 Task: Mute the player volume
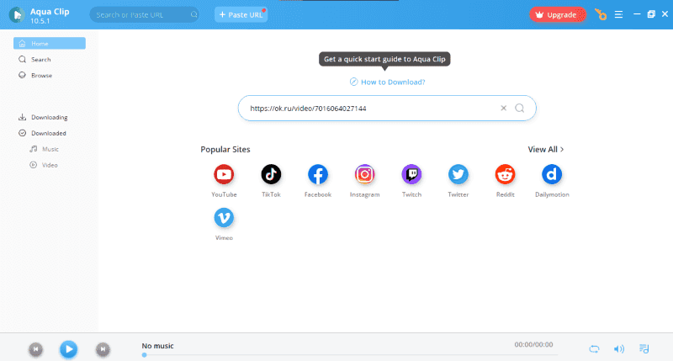pyautogui.click(x=619, y=348)
